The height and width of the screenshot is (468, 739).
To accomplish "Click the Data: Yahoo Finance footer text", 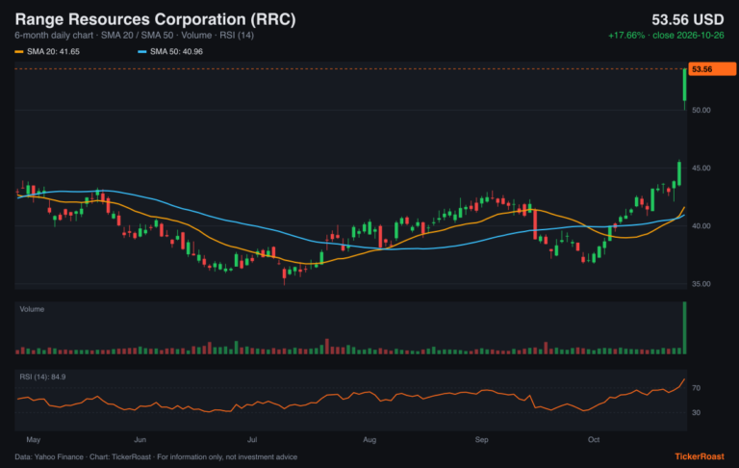I will (x=156, y=456).
